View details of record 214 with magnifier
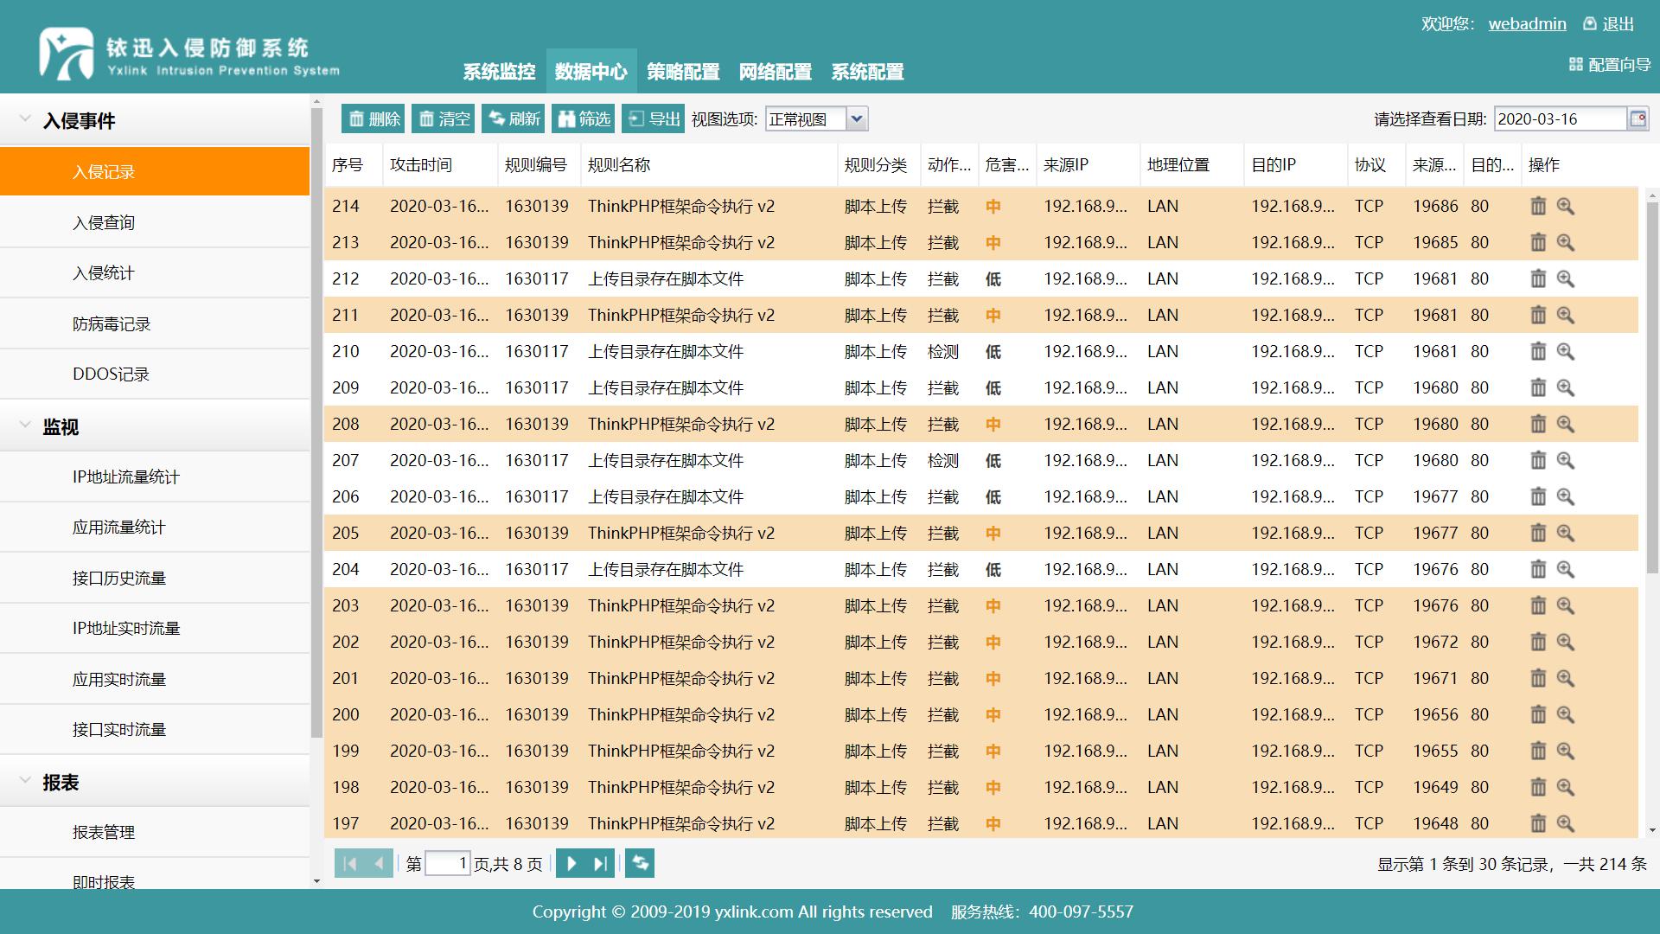 coord(1566,206)
